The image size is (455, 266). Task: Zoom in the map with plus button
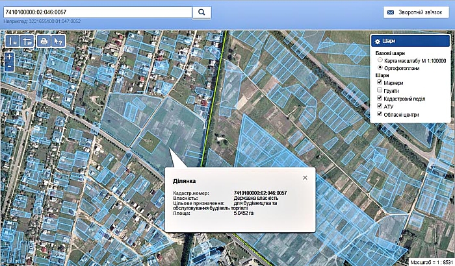[10, 57]
